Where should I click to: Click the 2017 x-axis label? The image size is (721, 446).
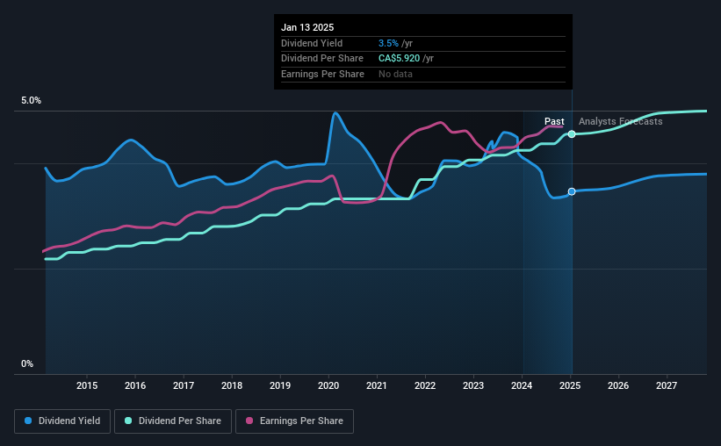pos(184,385)
